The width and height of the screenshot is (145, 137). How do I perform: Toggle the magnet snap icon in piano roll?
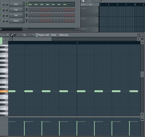click(7, 35)
